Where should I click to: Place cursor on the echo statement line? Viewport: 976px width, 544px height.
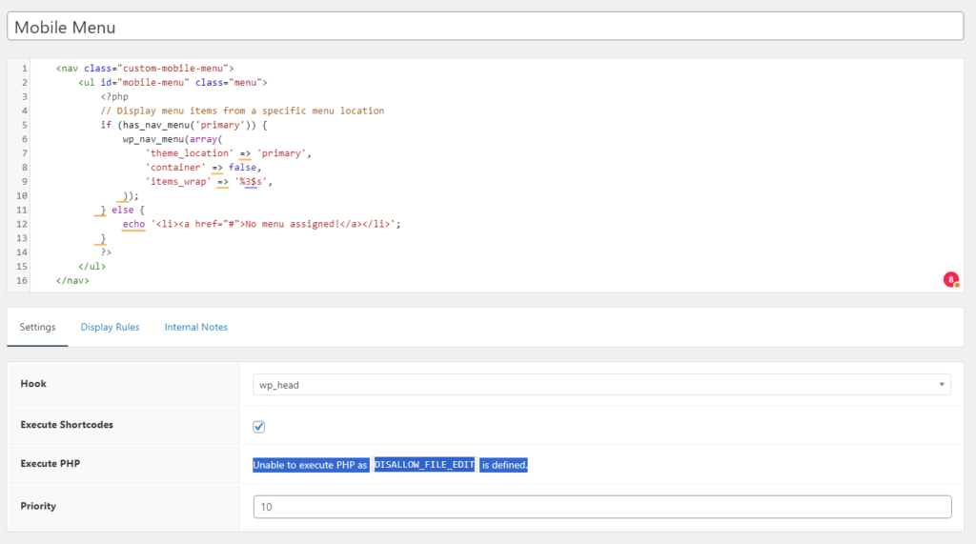pyautogui.click(x=261, y=224)
